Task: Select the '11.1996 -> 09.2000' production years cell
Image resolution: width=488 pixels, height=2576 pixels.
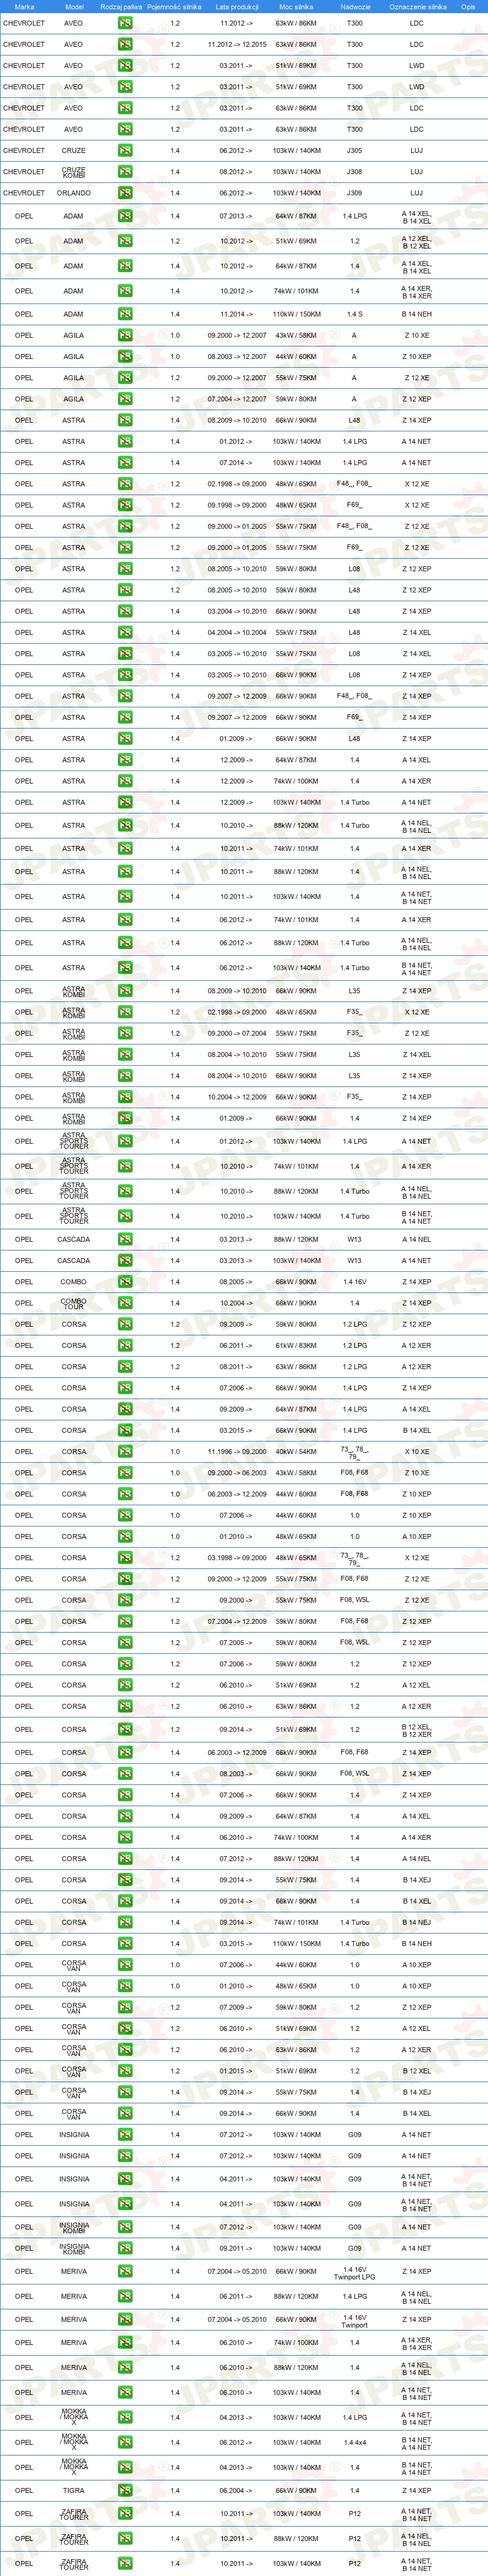Action: (237, 1451)
